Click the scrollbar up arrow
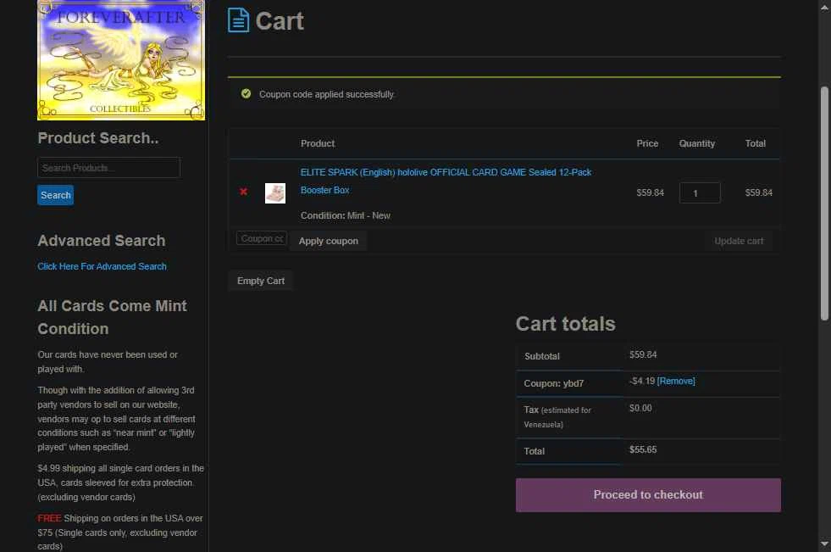The height and width of the screenshot is (552, 831). pos(824,8)
